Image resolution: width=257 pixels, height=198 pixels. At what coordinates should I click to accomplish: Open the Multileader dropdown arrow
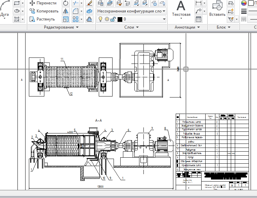click(x=204, y=11)
